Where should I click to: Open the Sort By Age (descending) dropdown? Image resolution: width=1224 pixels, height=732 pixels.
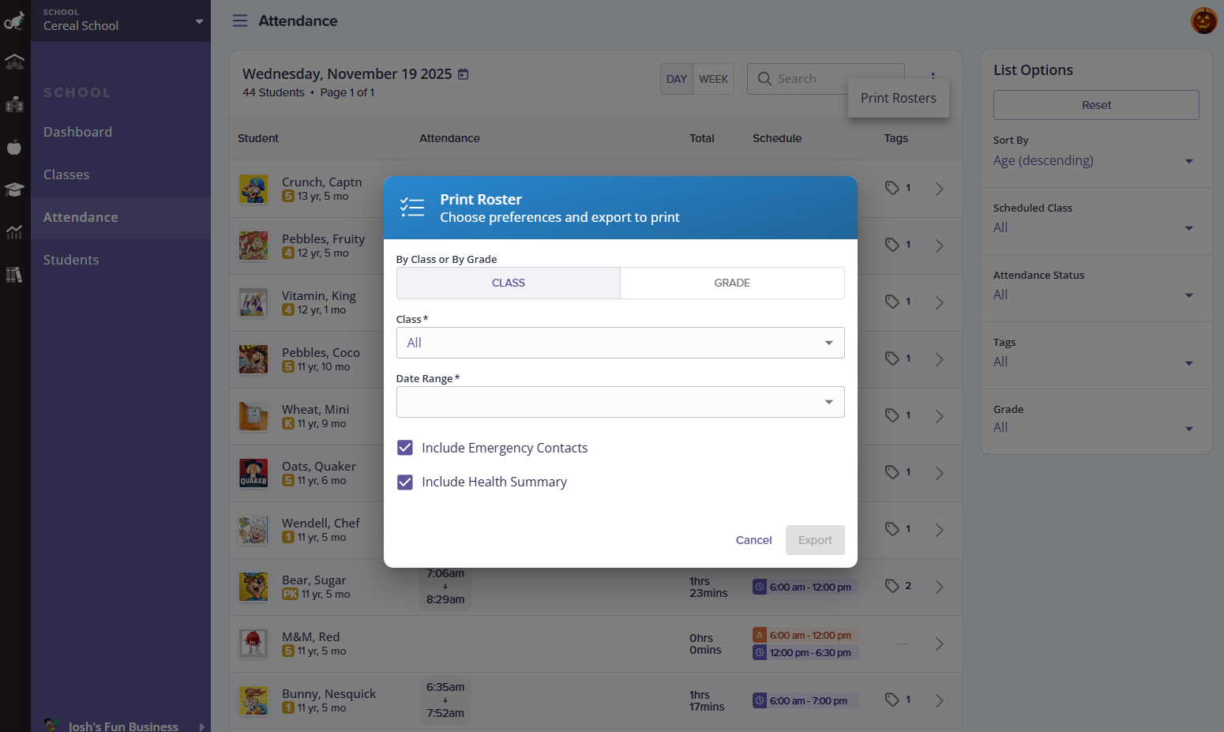pyautogui.click(x=1094, y=161)
